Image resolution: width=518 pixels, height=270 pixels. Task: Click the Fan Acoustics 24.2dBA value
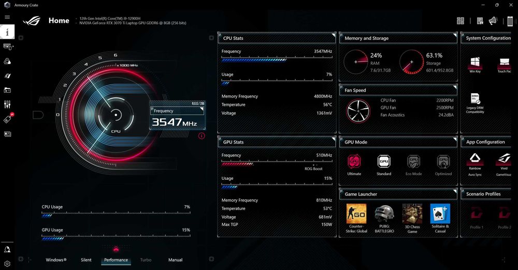point(445,115)
